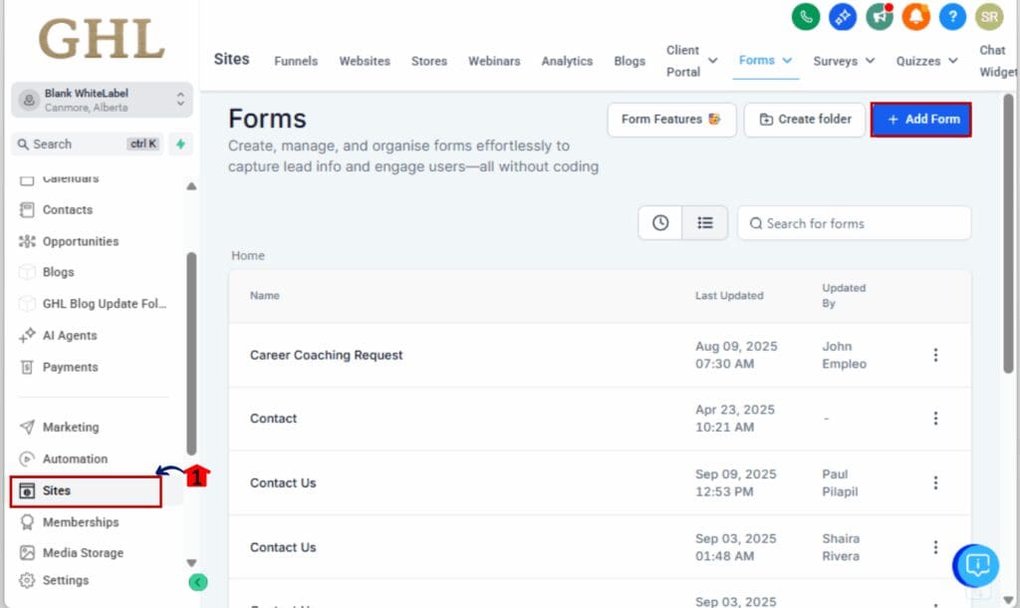Open help via the question mark icon
This screenshot has height=608, width=1020.
pos(951,16)
